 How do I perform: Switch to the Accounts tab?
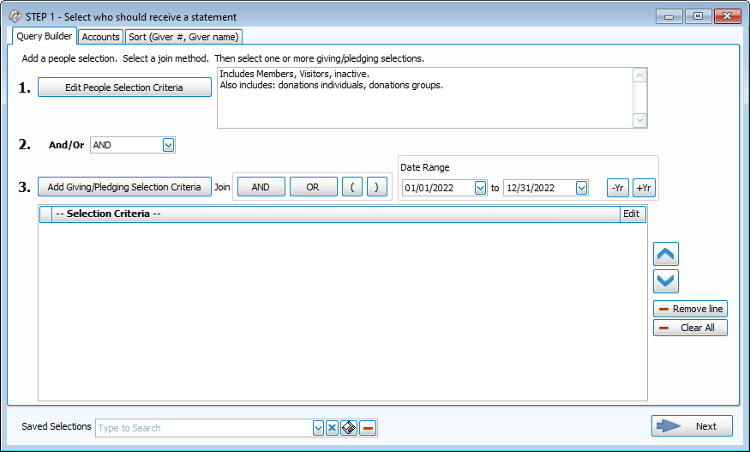tap(100, 37)
